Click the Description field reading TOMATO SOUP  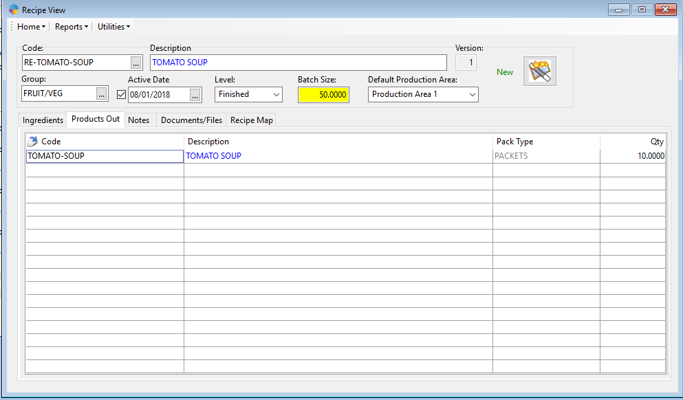click(x=299, y=63)
